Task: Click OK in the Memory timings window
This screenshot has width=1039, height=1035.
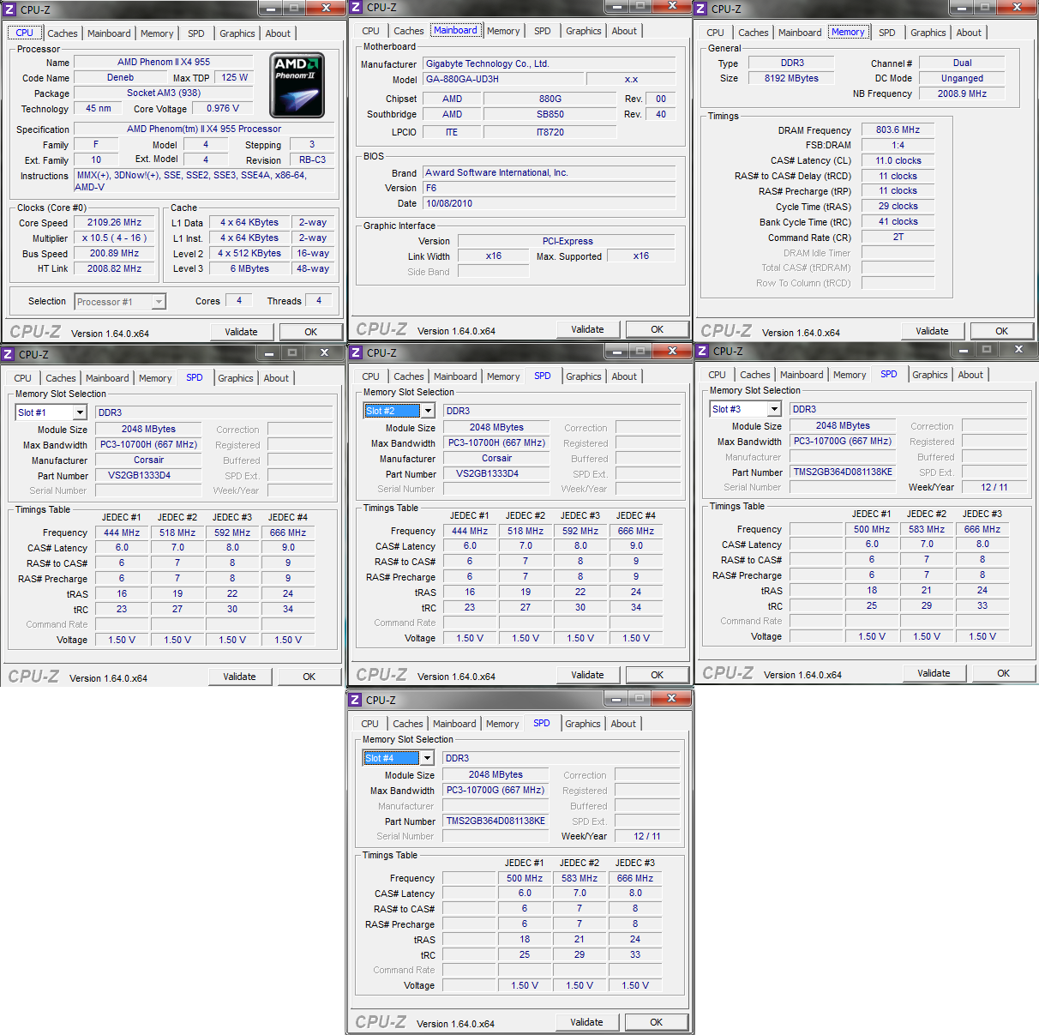Action: coord(1002,331)
